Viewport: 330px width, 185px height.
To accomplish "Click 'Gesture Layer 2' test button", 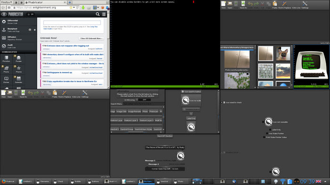I will coord(131,121).
